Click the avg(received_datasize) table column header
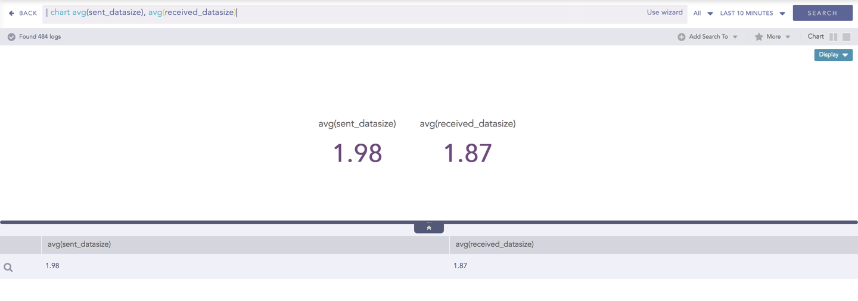 pos(494,244)
